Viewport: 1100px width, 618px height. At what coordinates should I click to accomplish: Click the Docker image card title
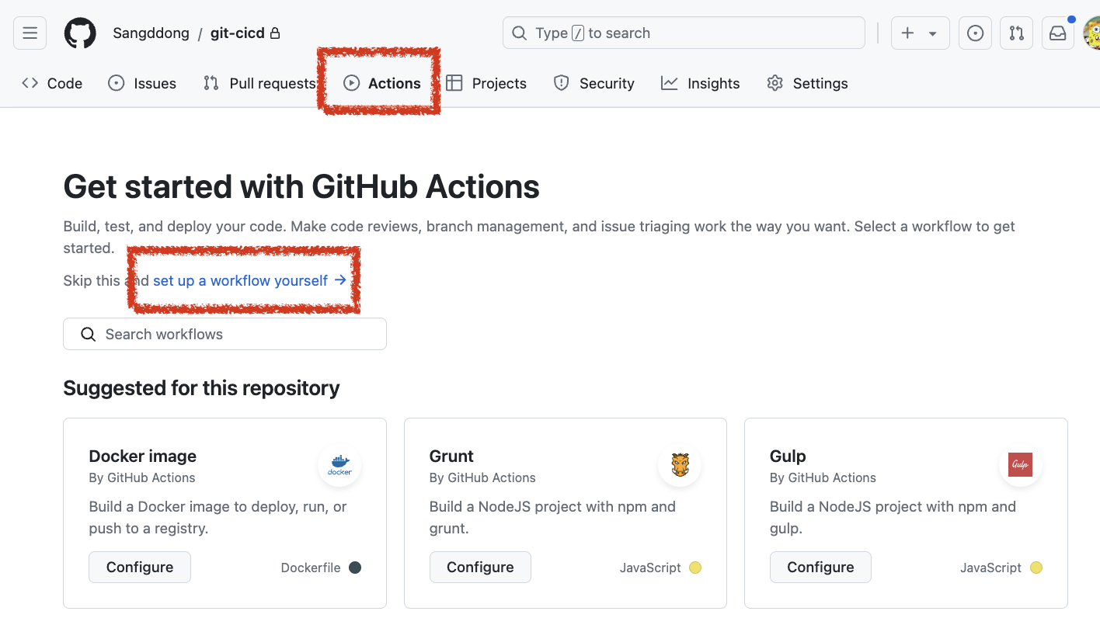point(143,456)
